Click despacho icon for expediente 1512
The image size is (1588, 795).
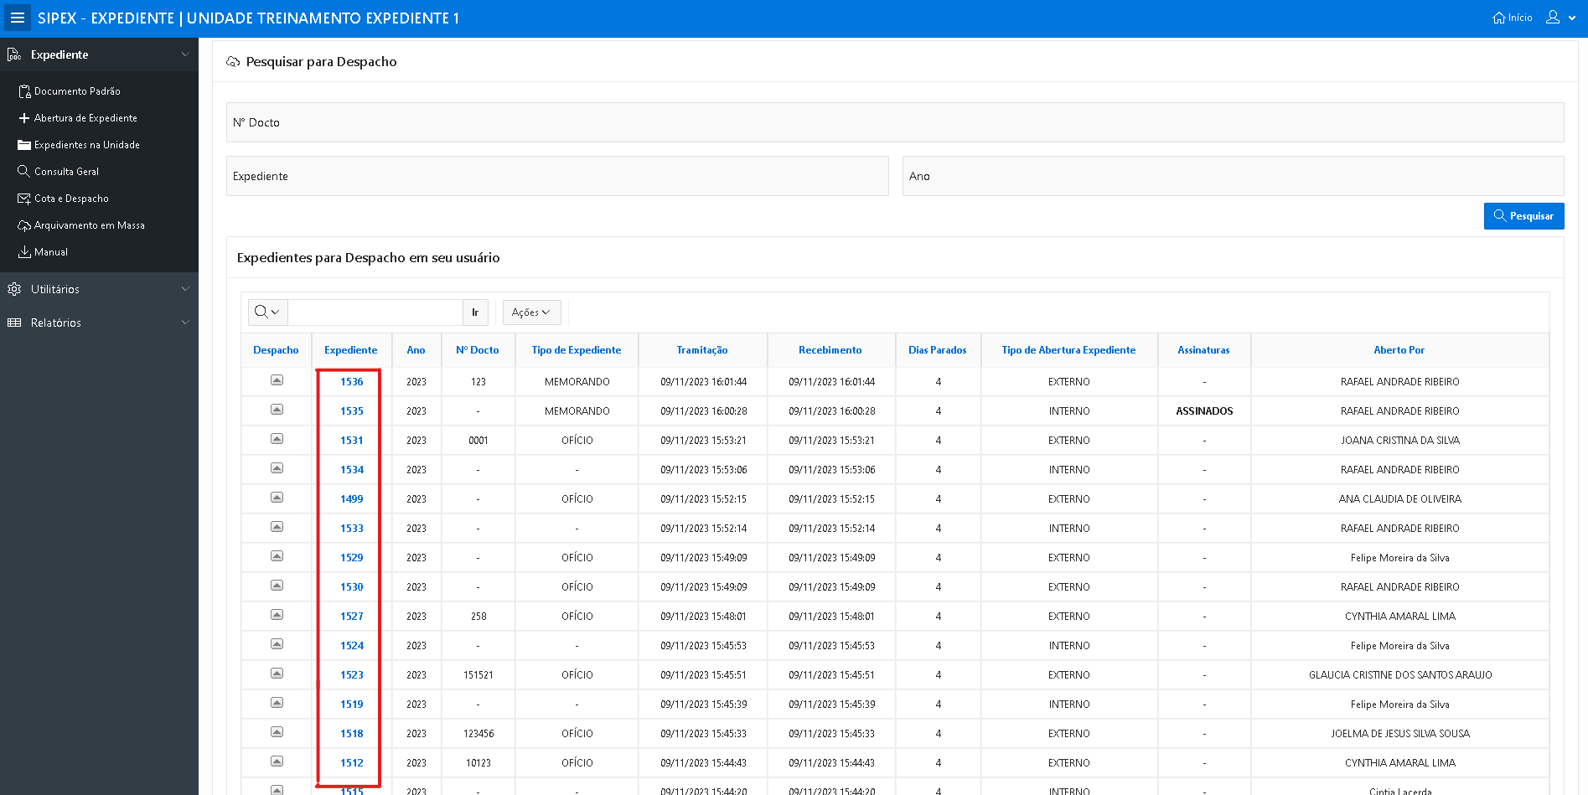coord(277,761)
